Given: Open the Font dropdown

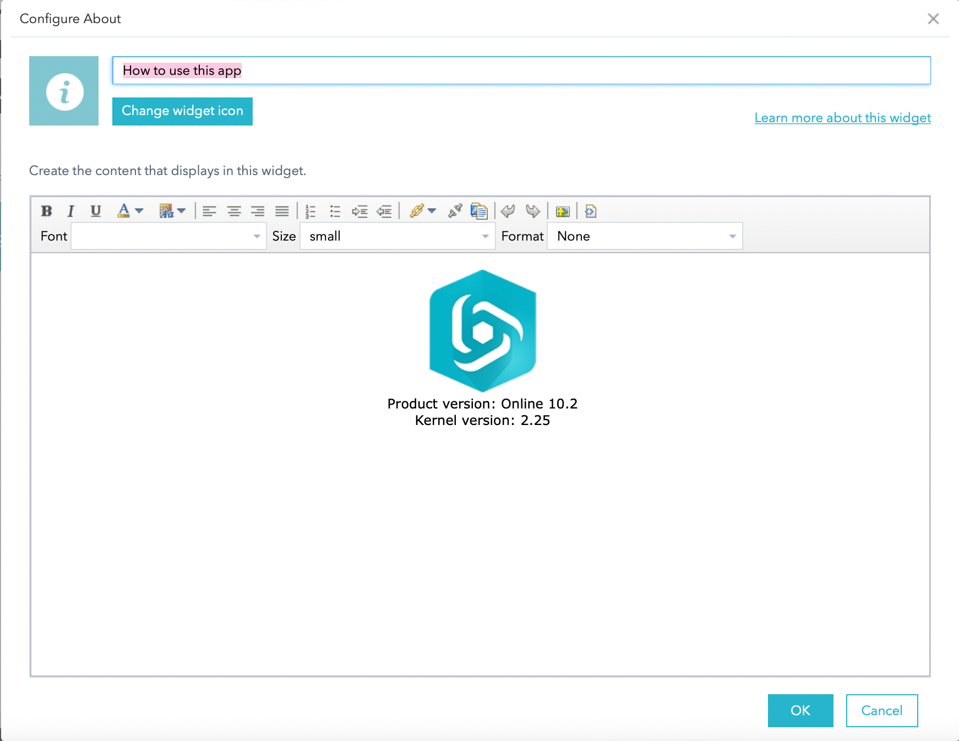Looking at the screenshot, I should [x=168, y=236].
